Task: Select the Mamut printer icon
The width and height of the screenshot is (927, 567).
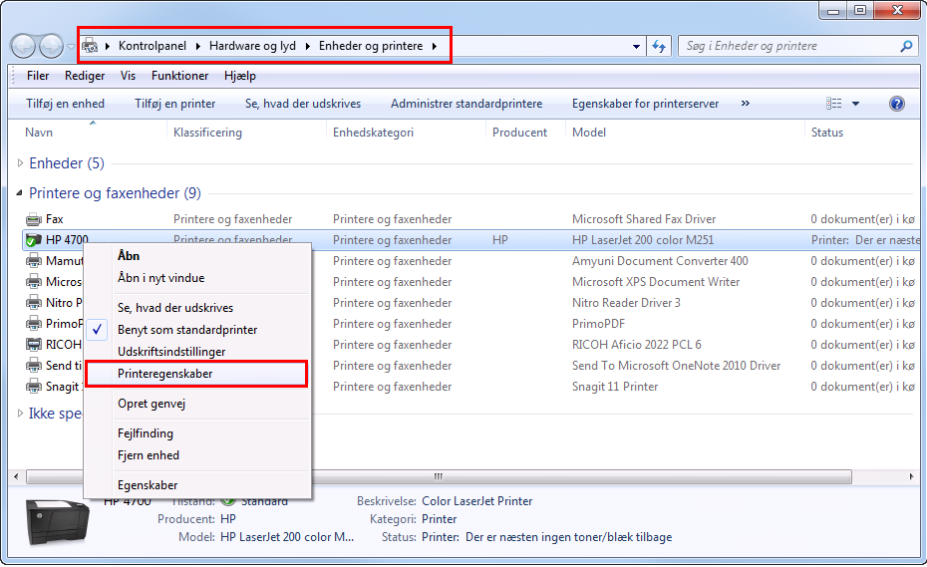Action: tap(34, 261)
